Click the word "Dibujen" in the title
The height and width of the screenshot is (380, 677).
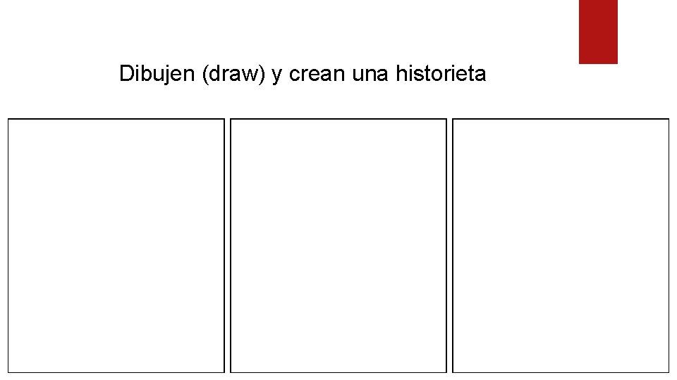pyautogui.click(x=157, y=74)
